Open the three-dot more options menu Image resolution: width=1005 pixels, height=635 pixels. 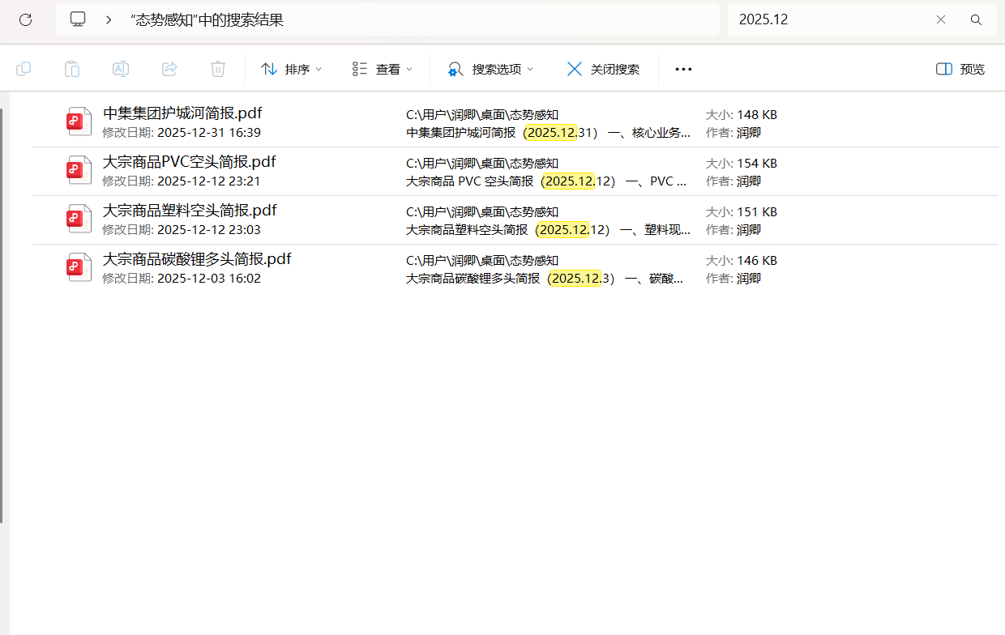683,69
